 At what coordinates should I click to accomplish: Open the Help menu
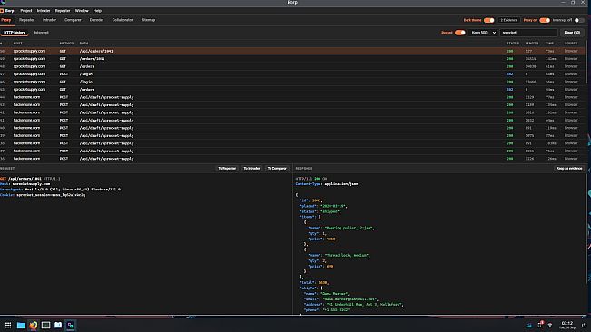tap(97, 11)
